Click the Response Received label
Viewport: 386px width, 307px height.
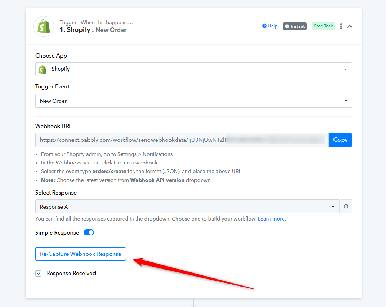tap(71, 273)
